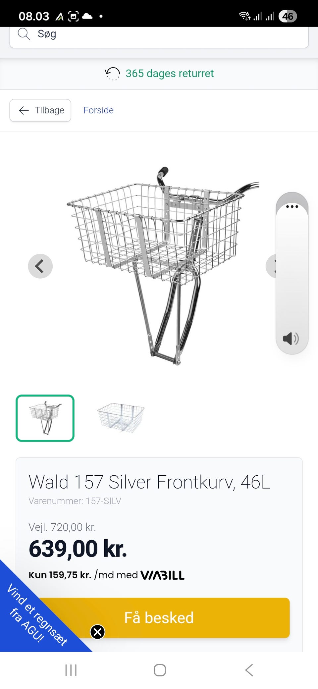Select first thumbnail with mounted basket
318x689 pixels.
(x=45, y=418)
